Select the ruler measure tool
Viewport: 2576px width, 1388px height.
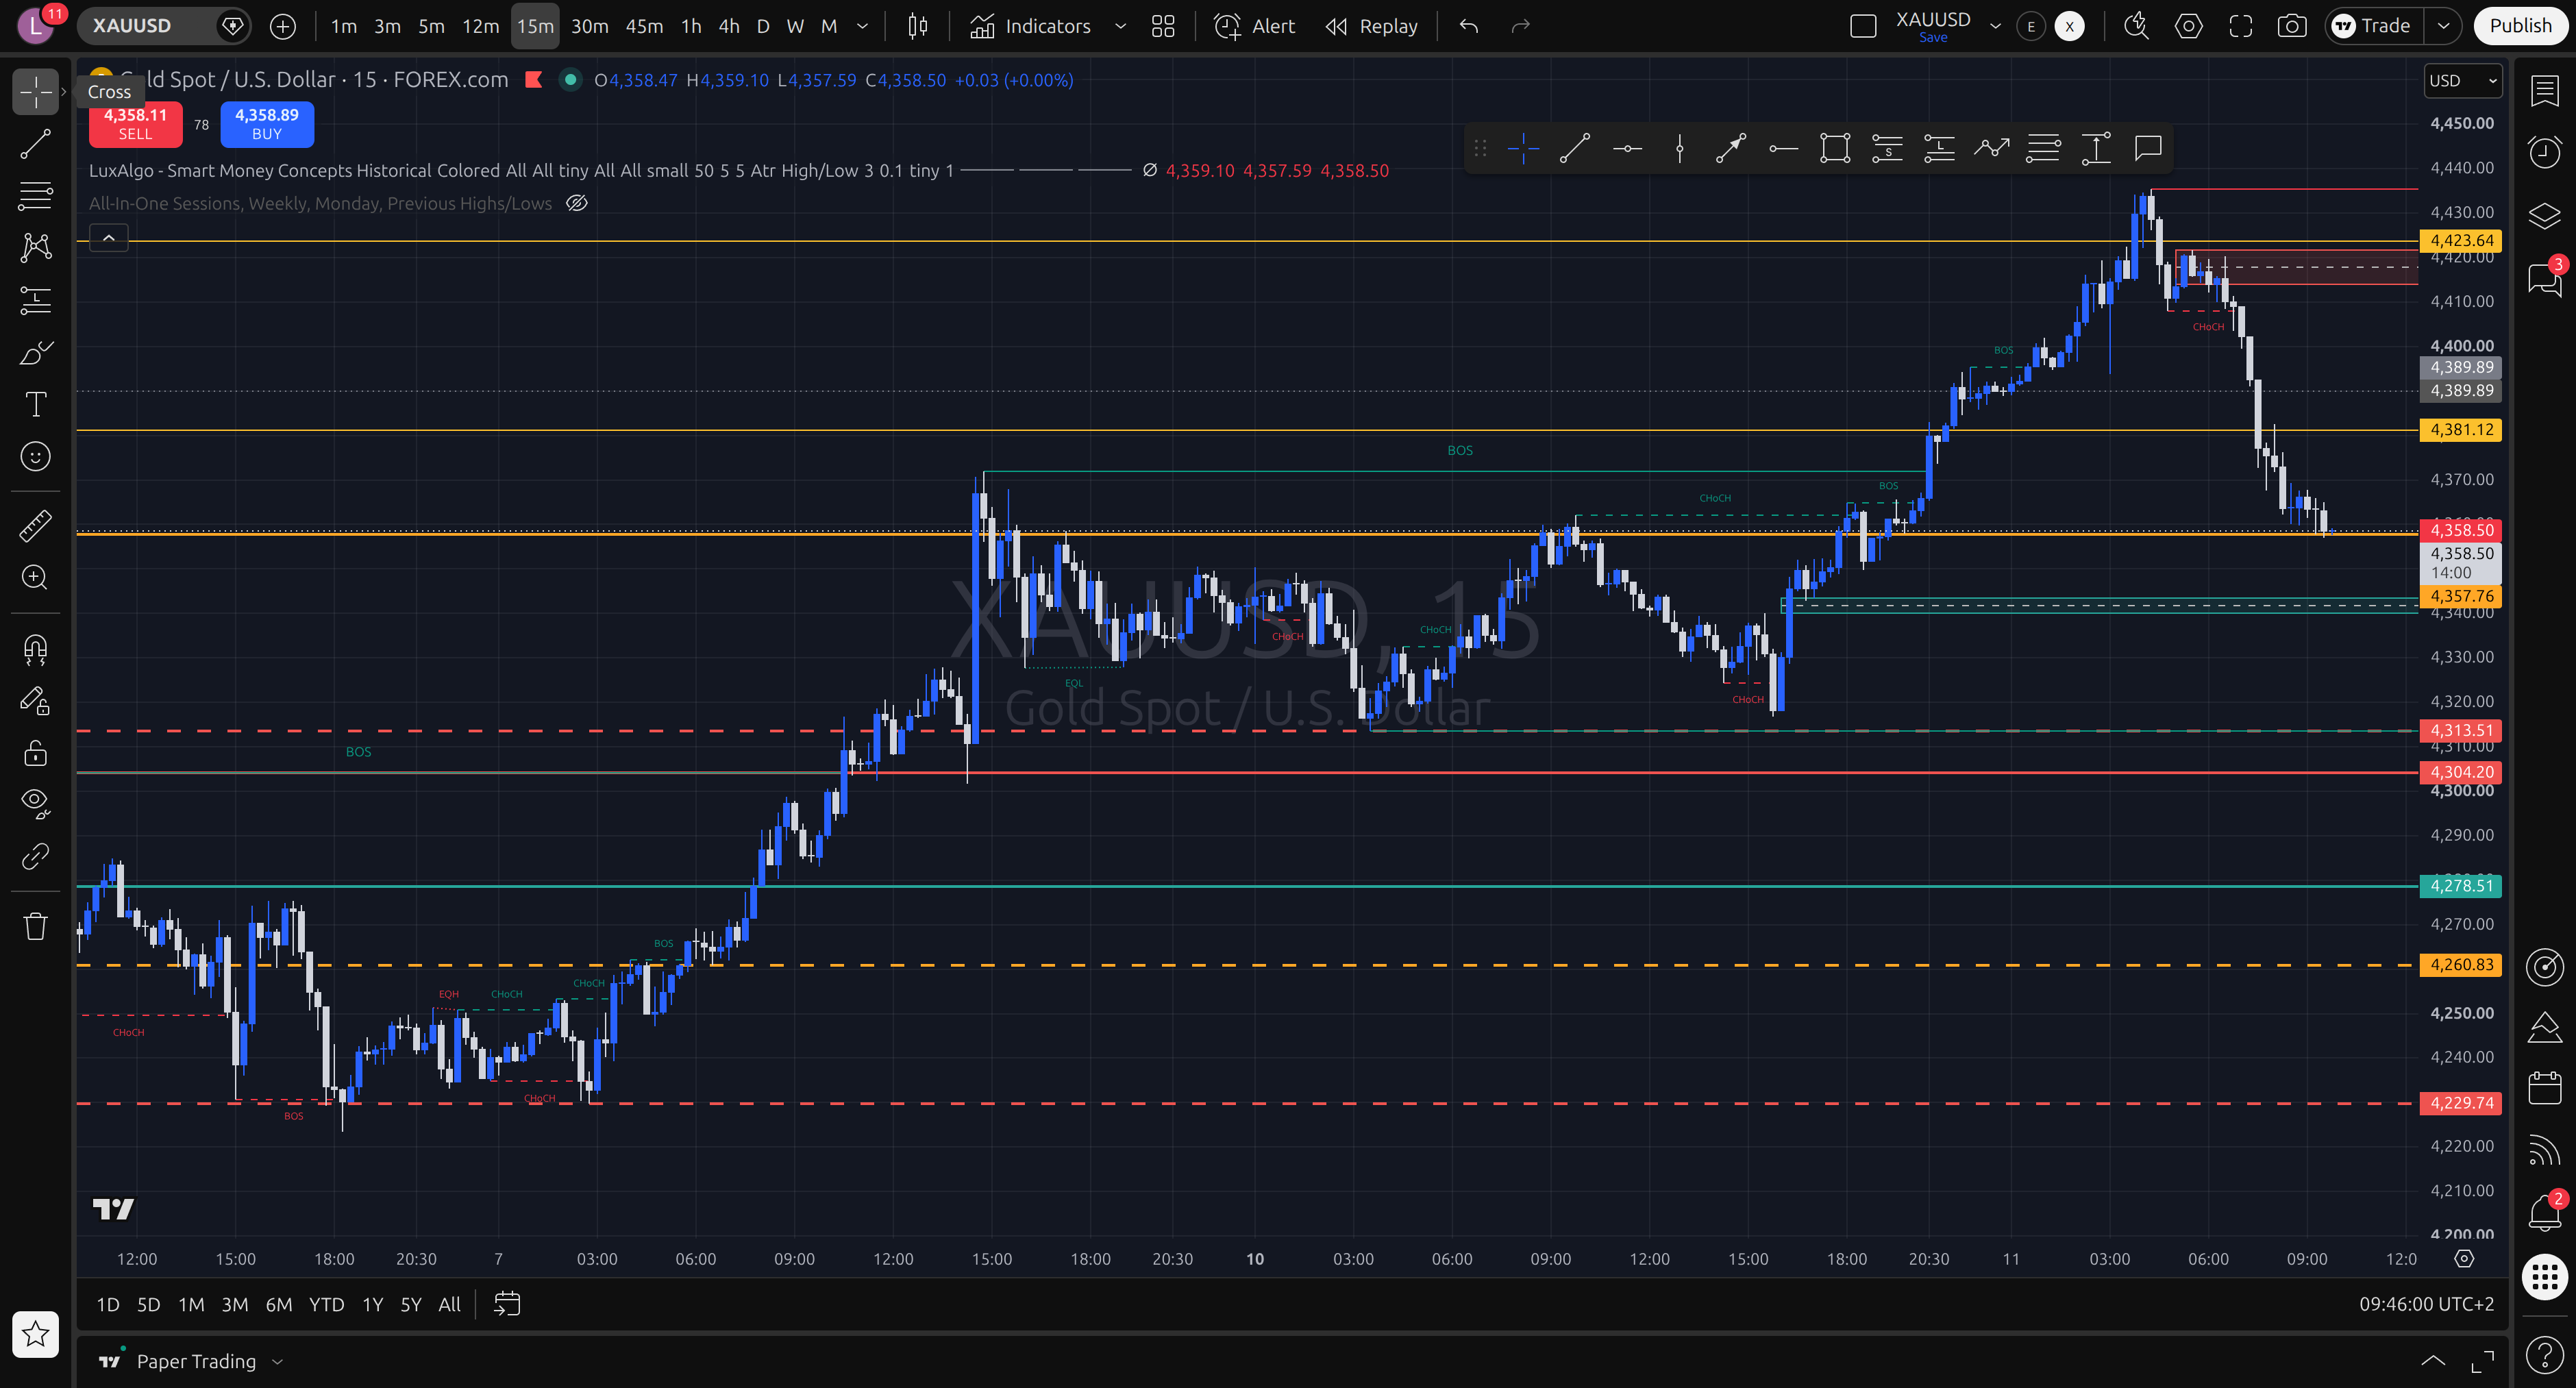point(36,525)
